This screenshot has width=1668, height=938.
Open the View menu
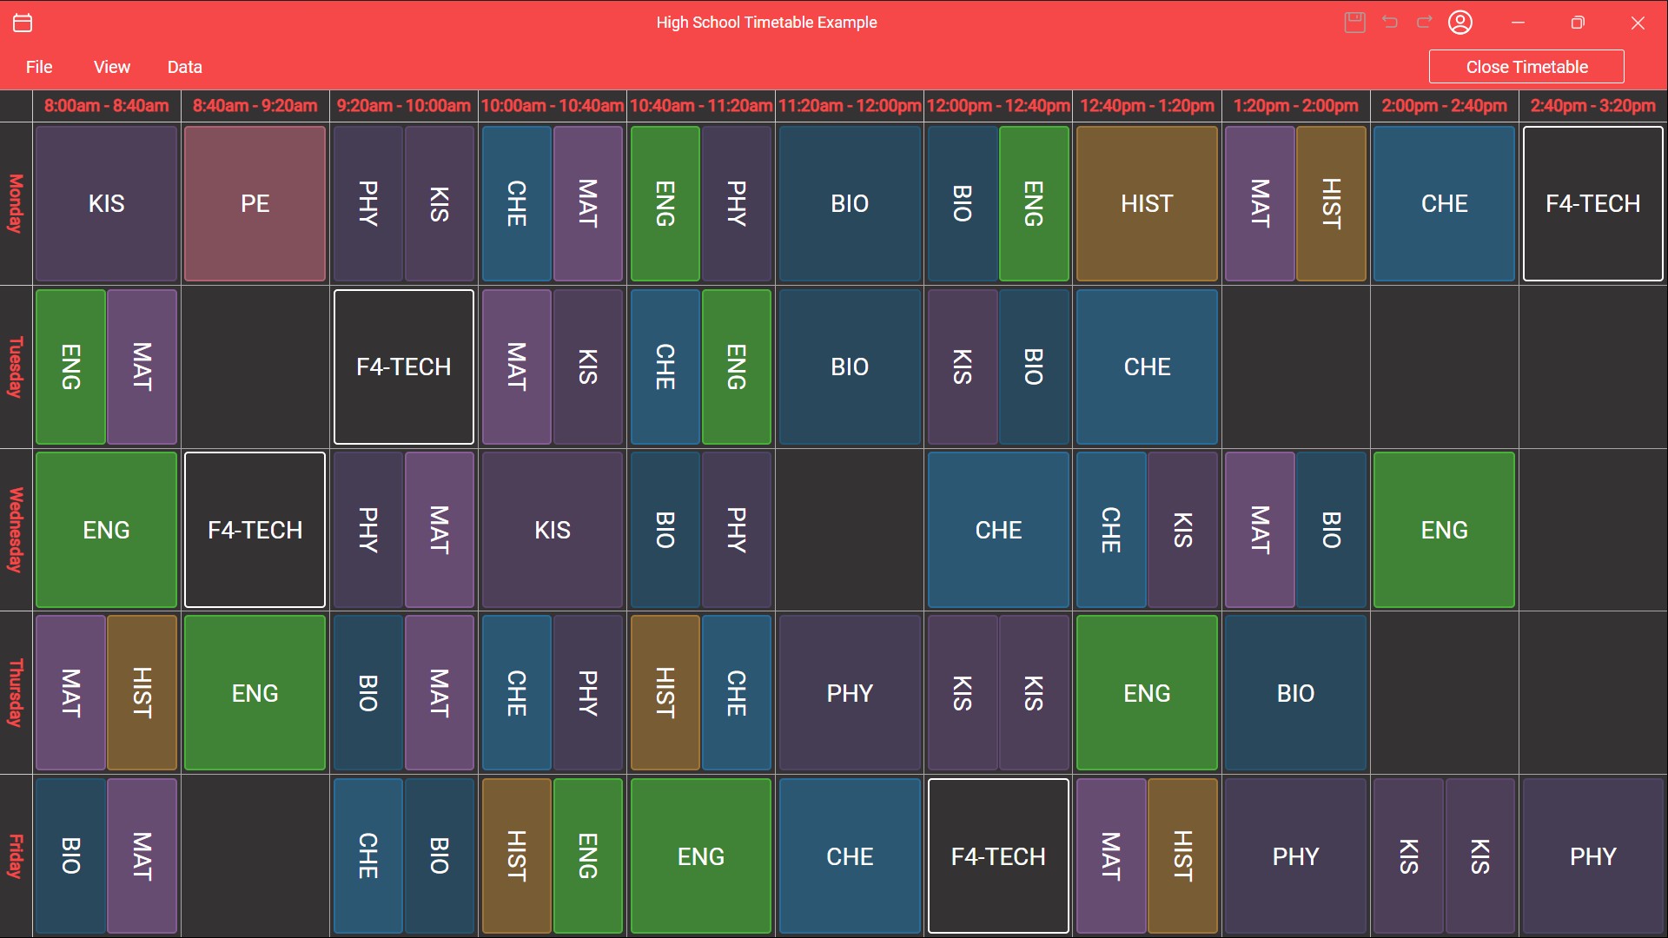pyautogui.click(x=112, y=67)
